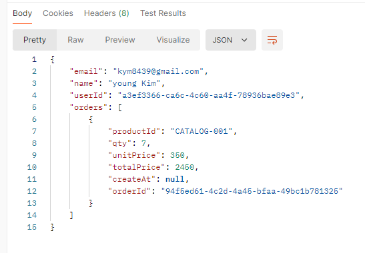Toggle the word wrap icon button
Image resolution: width=365 pixels, height=253 pixels.
(x=272, y=40)
